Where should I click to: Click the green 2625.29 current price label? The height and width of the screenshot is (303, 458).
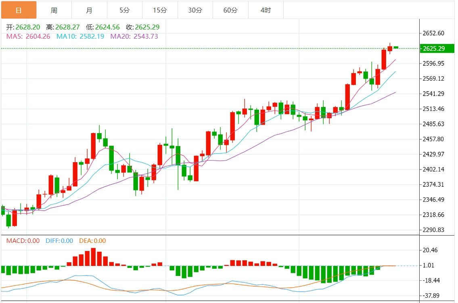pyautogui.click(x=437, y=48)
